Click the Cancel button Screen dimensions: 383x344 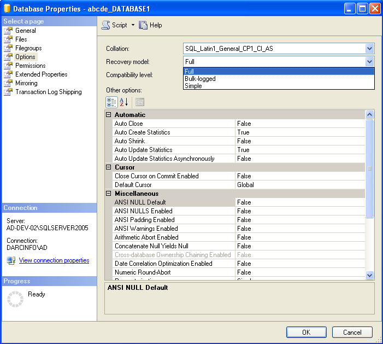352,333
